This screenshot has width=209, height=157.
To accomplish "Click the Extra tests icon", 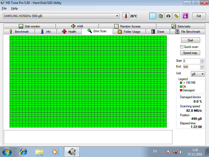I will [174, 26].
